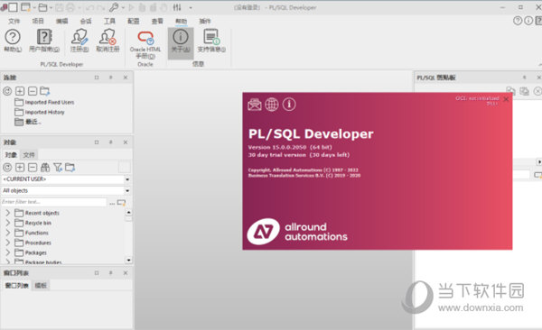Click the globe website icon in the About dialog

[272, 105]
